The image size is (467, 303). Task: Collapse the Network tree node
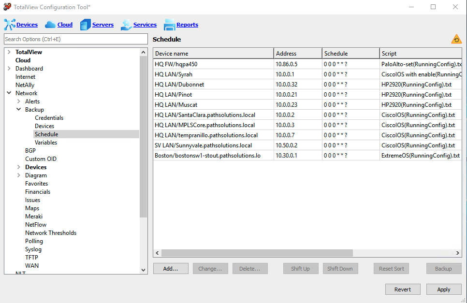coord(9,93)
